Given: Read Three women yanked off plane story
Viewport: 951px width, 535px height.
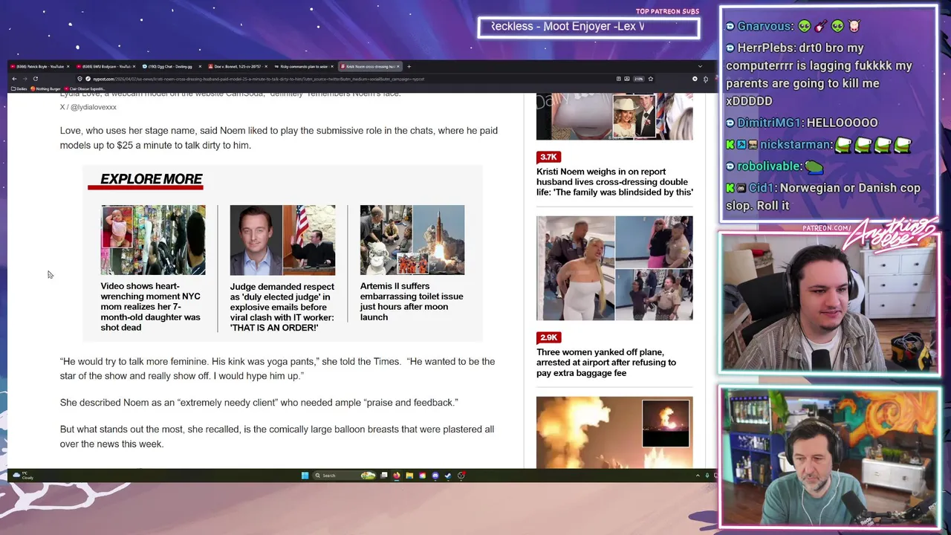Looking at the screenshot, I should [x=606, y=363].
